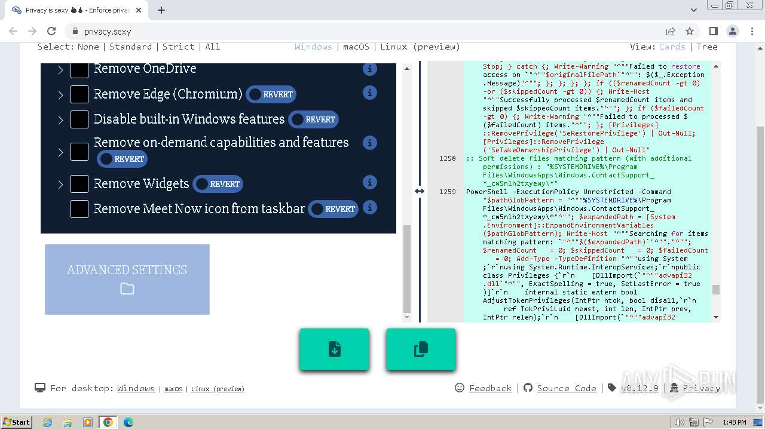The width and height of the screenshot is (765, 430).
Task: Open new browser tab
Action: [x=161, y=10]
